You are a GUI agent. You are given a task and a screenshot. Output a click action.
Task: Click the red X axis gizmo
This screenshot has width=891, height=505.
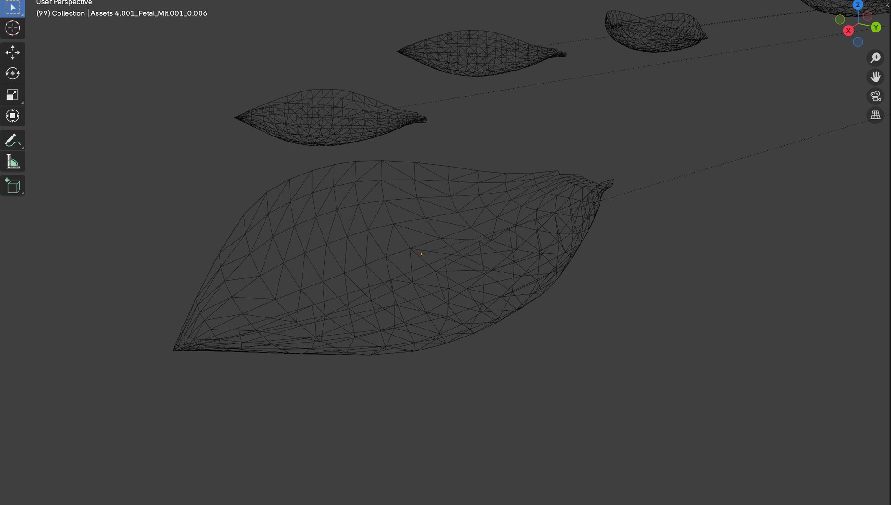click(x=848, y=31)
